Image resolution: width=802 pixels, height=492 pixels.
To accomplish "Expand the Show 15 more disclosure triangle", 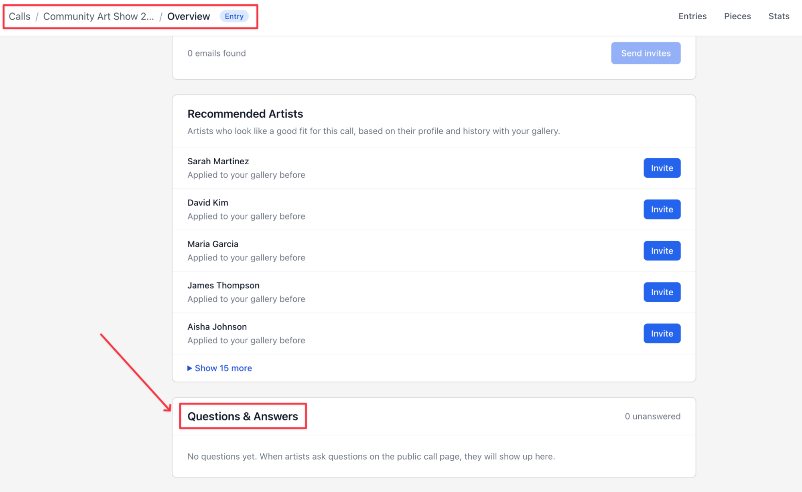I will [x=219, y=368].
